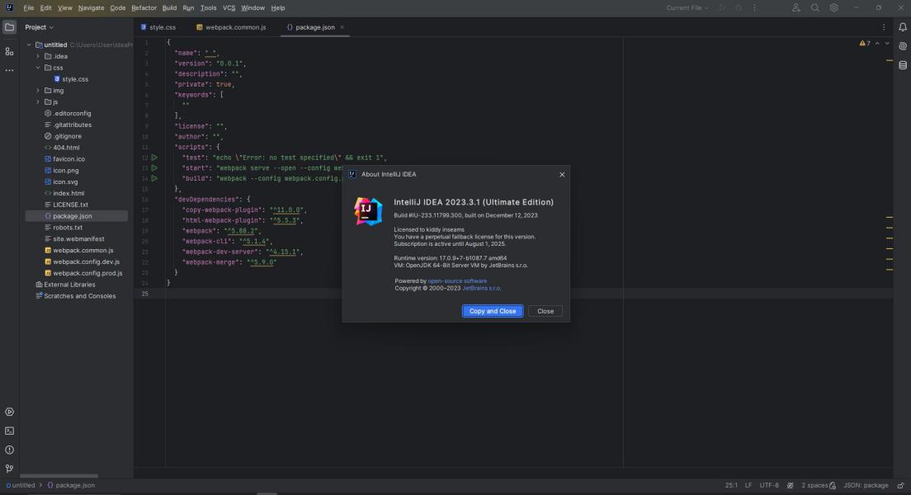911x495 pixels.
Task: Go to next highlighted problem arrow
Action: pyautogui.click(x=887, y=44)
